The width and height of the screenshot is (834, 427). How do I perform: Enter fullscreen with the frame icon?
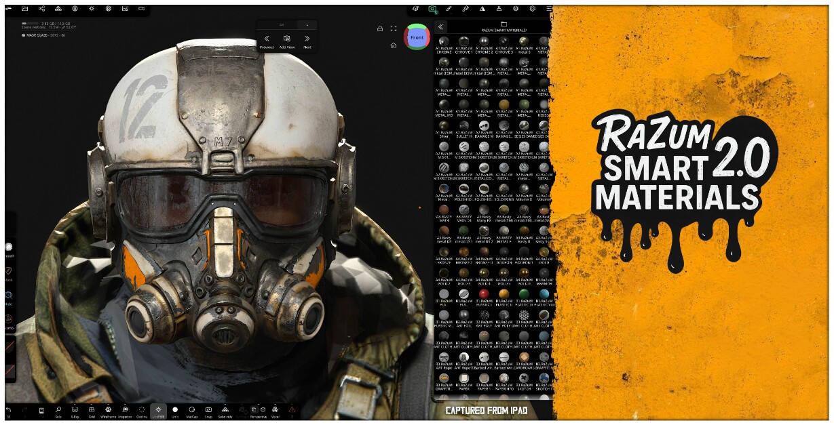coord(394,28)
